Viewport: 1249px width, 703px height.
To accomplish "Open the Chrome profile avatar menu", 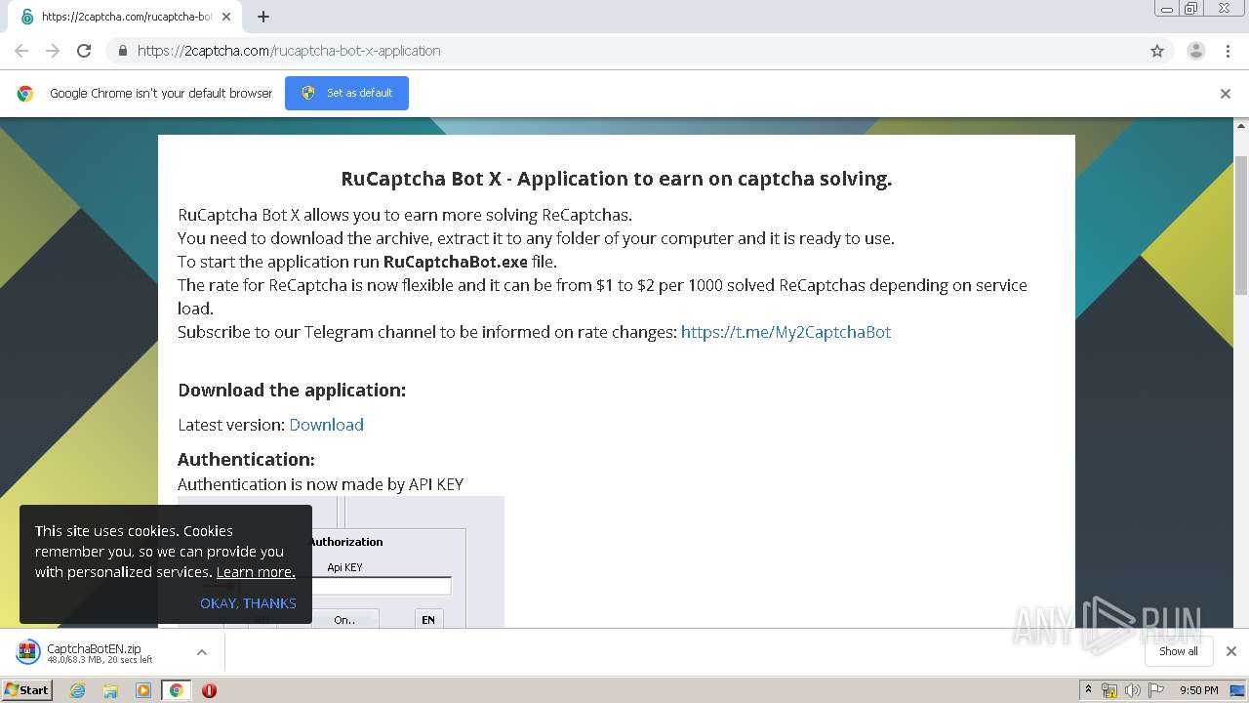I will (1196, 51).
